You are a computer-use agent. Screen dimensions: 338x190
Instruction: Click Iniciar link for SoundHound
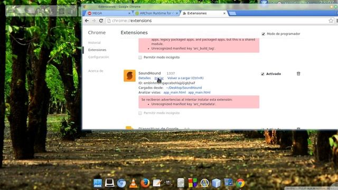[x=159, y=78]
